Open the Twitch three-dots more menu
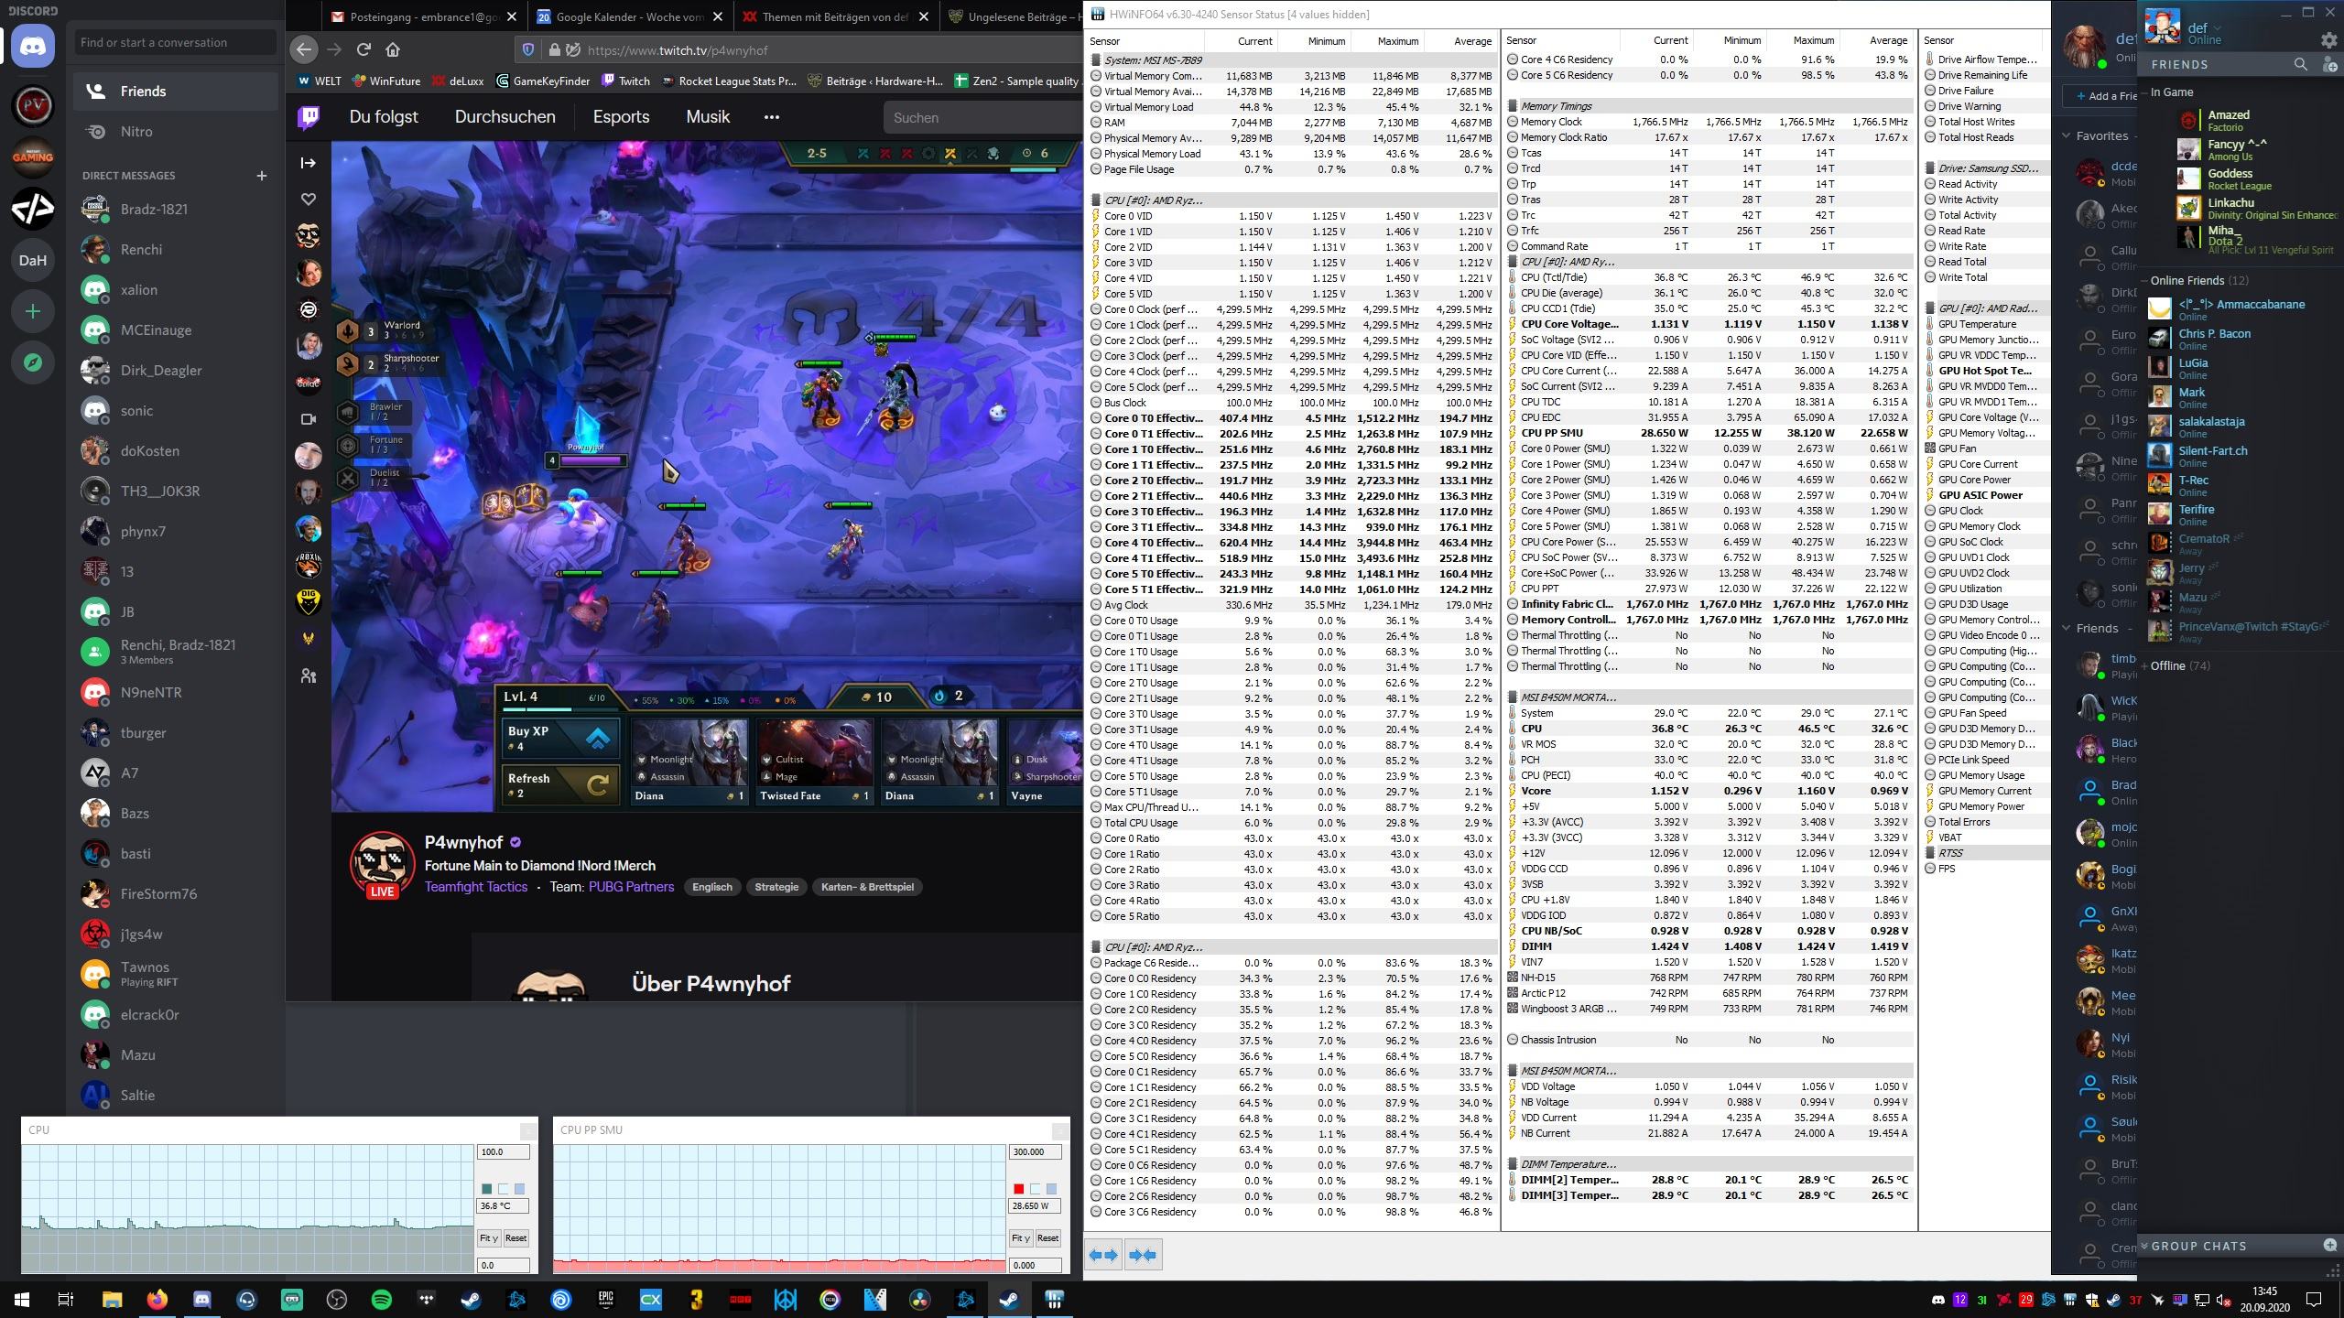This screenshot has width=2344, height=1318. 772,117
